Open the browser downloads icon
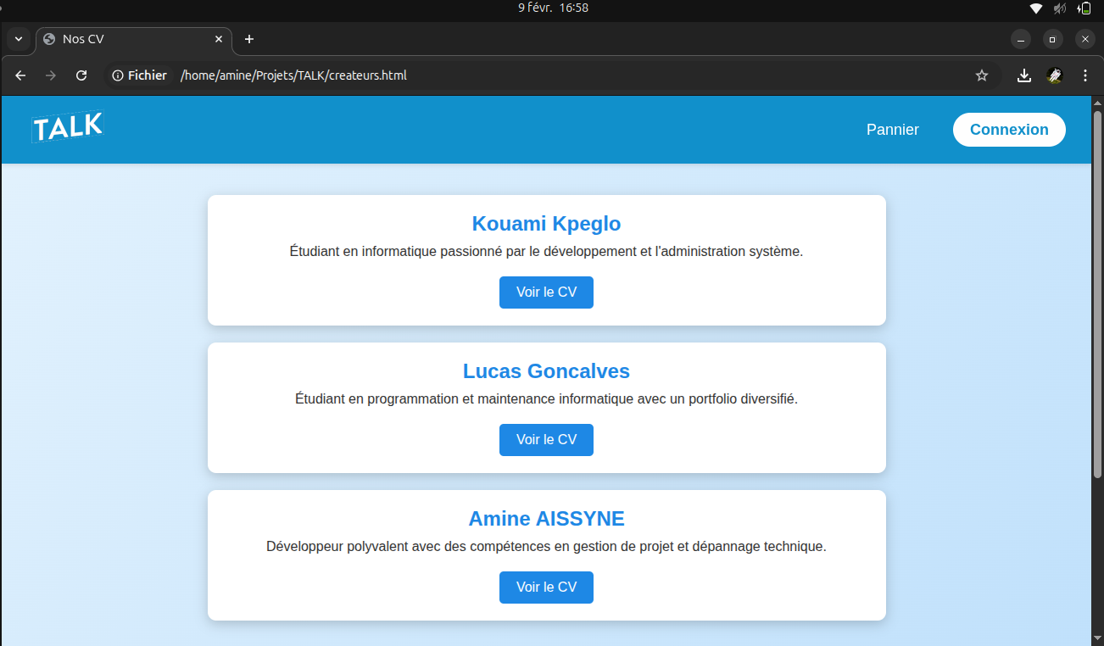The height and width of the screenshot is (646, 1104). tap(1024, 75)
